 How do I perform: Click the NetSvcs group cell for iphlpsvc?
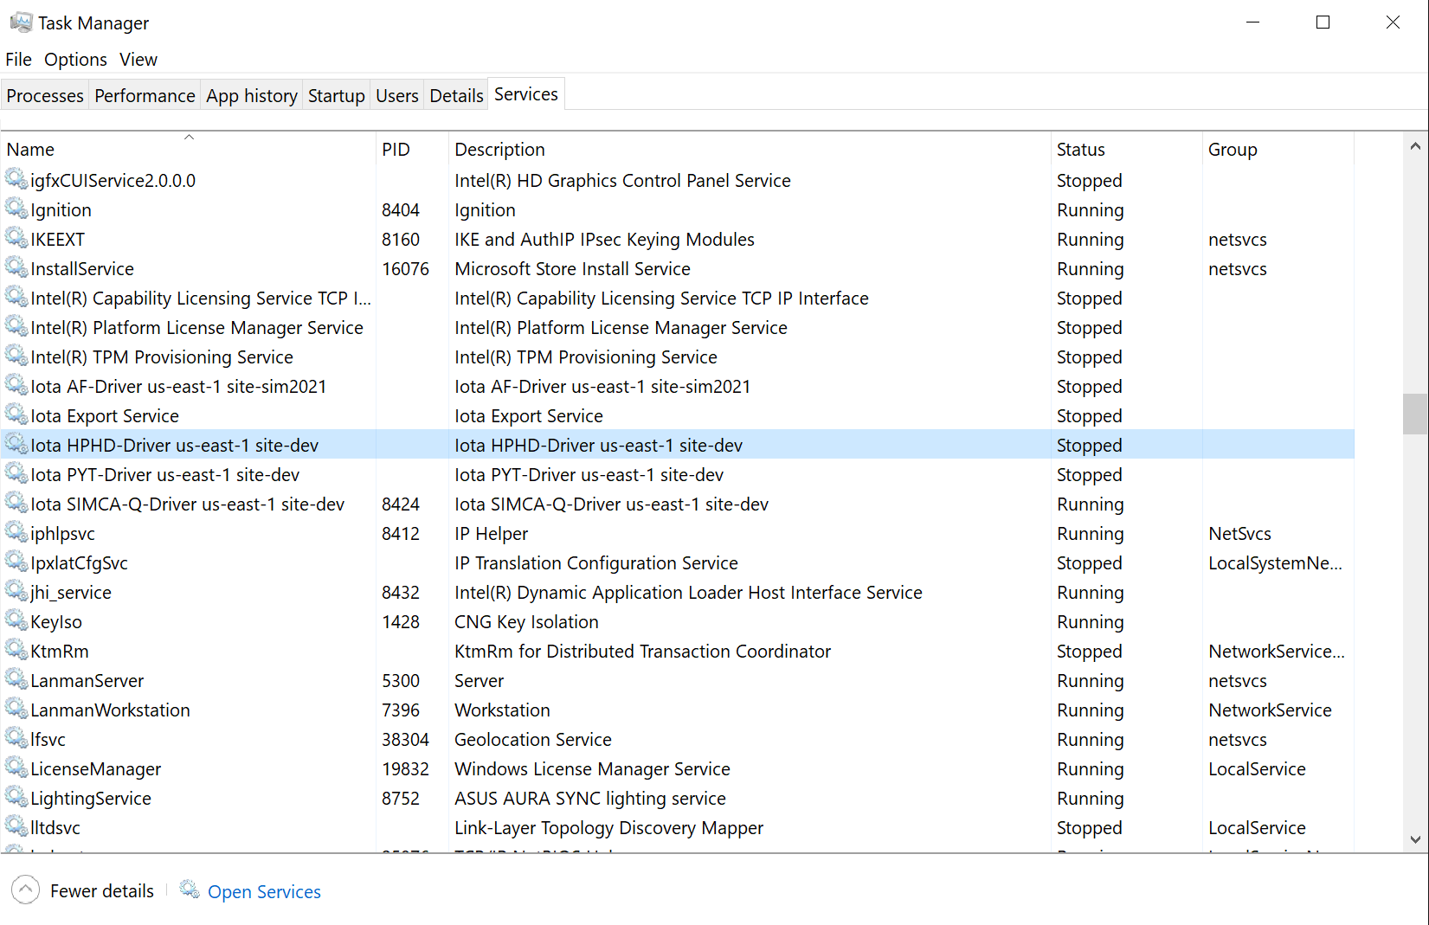tap(1239, 534)
